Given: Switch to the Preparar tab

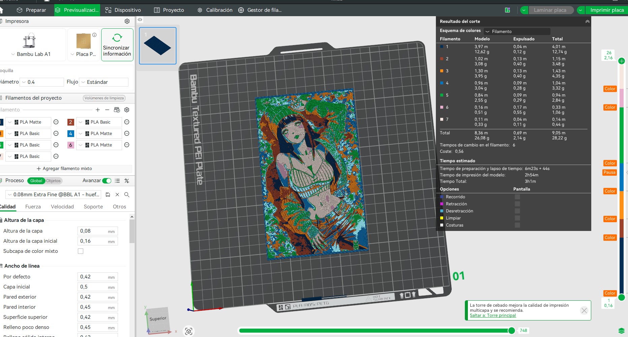Looking at the screenshot, I should [31, 10].
